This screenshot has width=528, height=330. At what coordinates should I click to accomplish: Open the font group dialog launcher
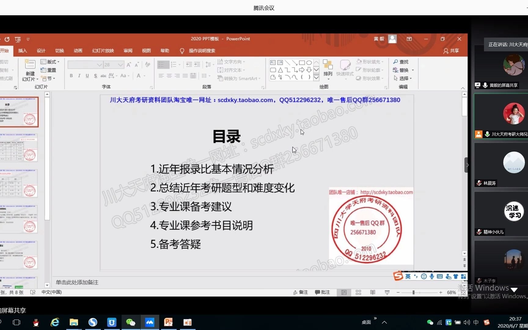click(152, 88)
